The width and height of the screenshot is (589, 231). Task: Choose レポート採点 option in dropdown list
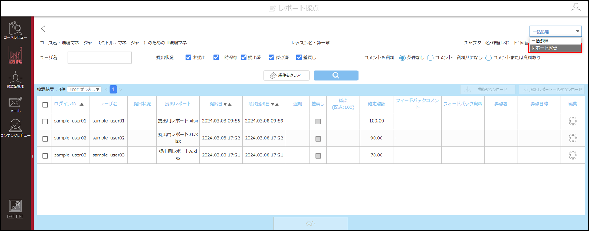(x=555, y=48)
